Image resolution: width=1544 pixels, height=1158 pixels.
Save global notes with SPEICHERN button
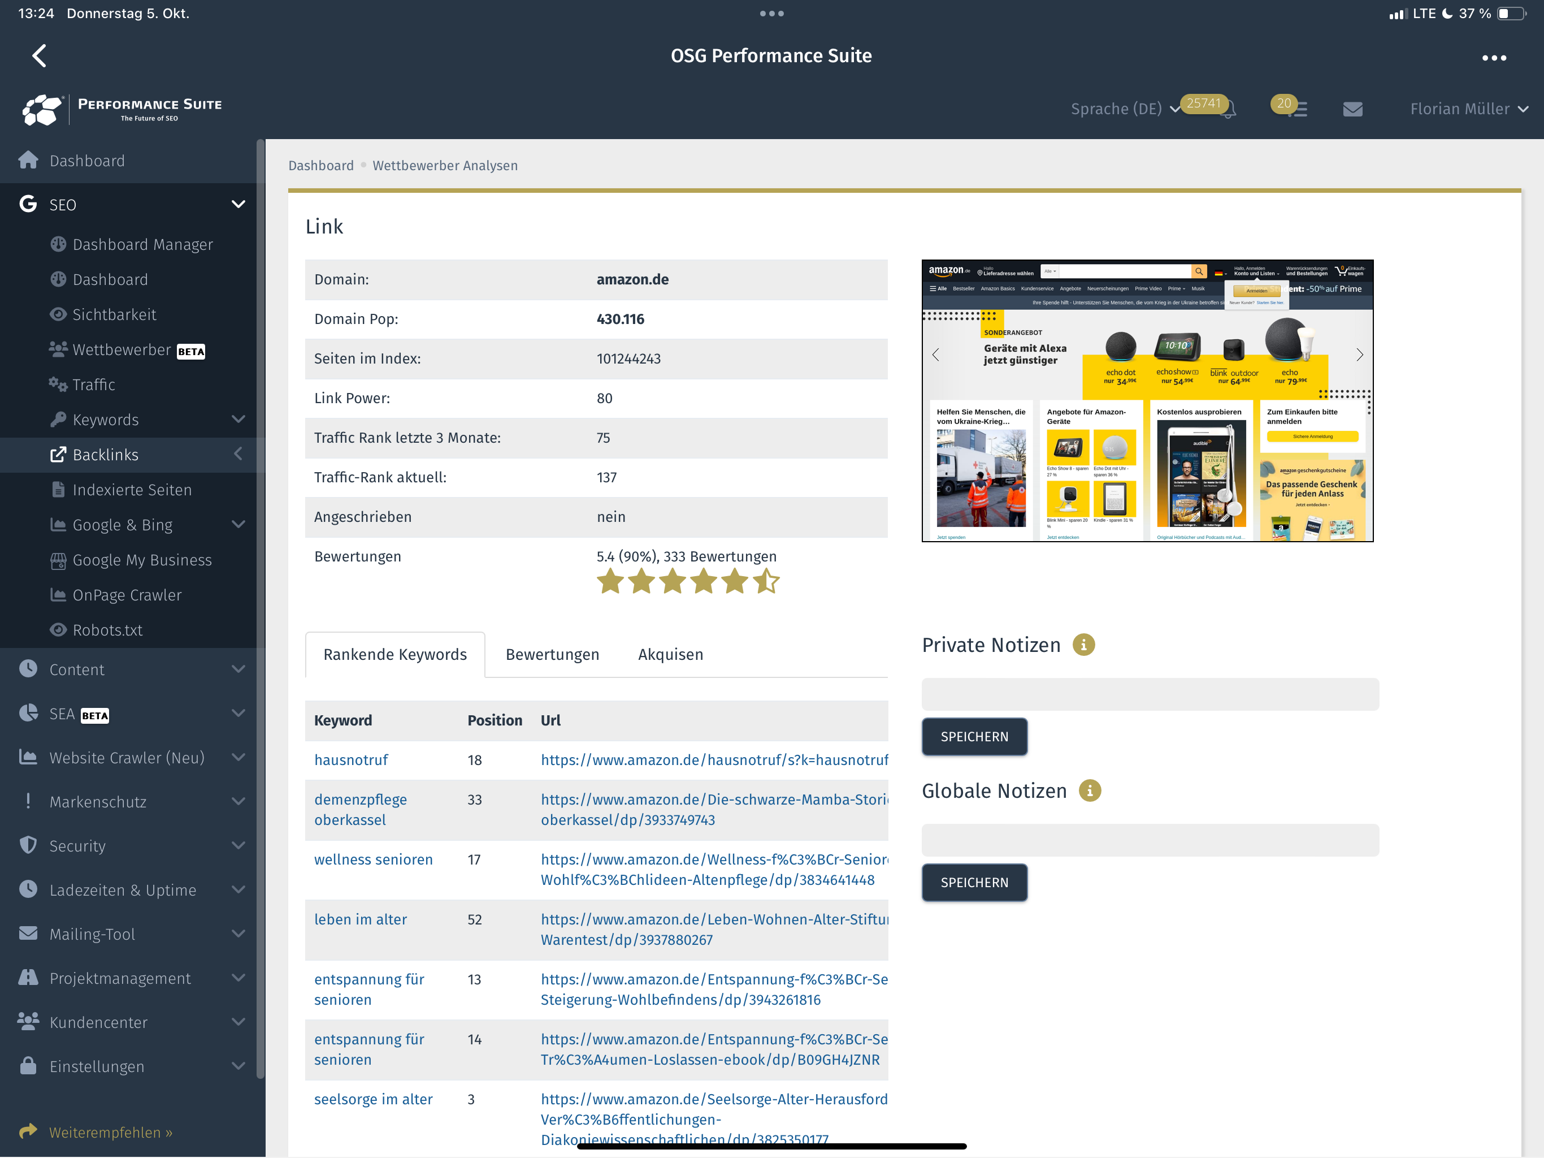(x=974, y=883)
